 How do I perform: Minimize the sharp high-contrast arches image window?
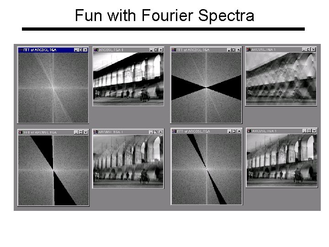[152, 50]
